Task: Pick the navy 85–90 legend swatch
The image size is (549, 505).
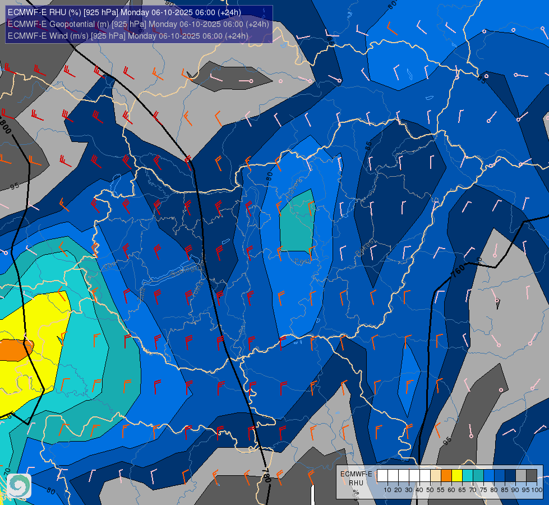Action: click(x=510, y=476)
